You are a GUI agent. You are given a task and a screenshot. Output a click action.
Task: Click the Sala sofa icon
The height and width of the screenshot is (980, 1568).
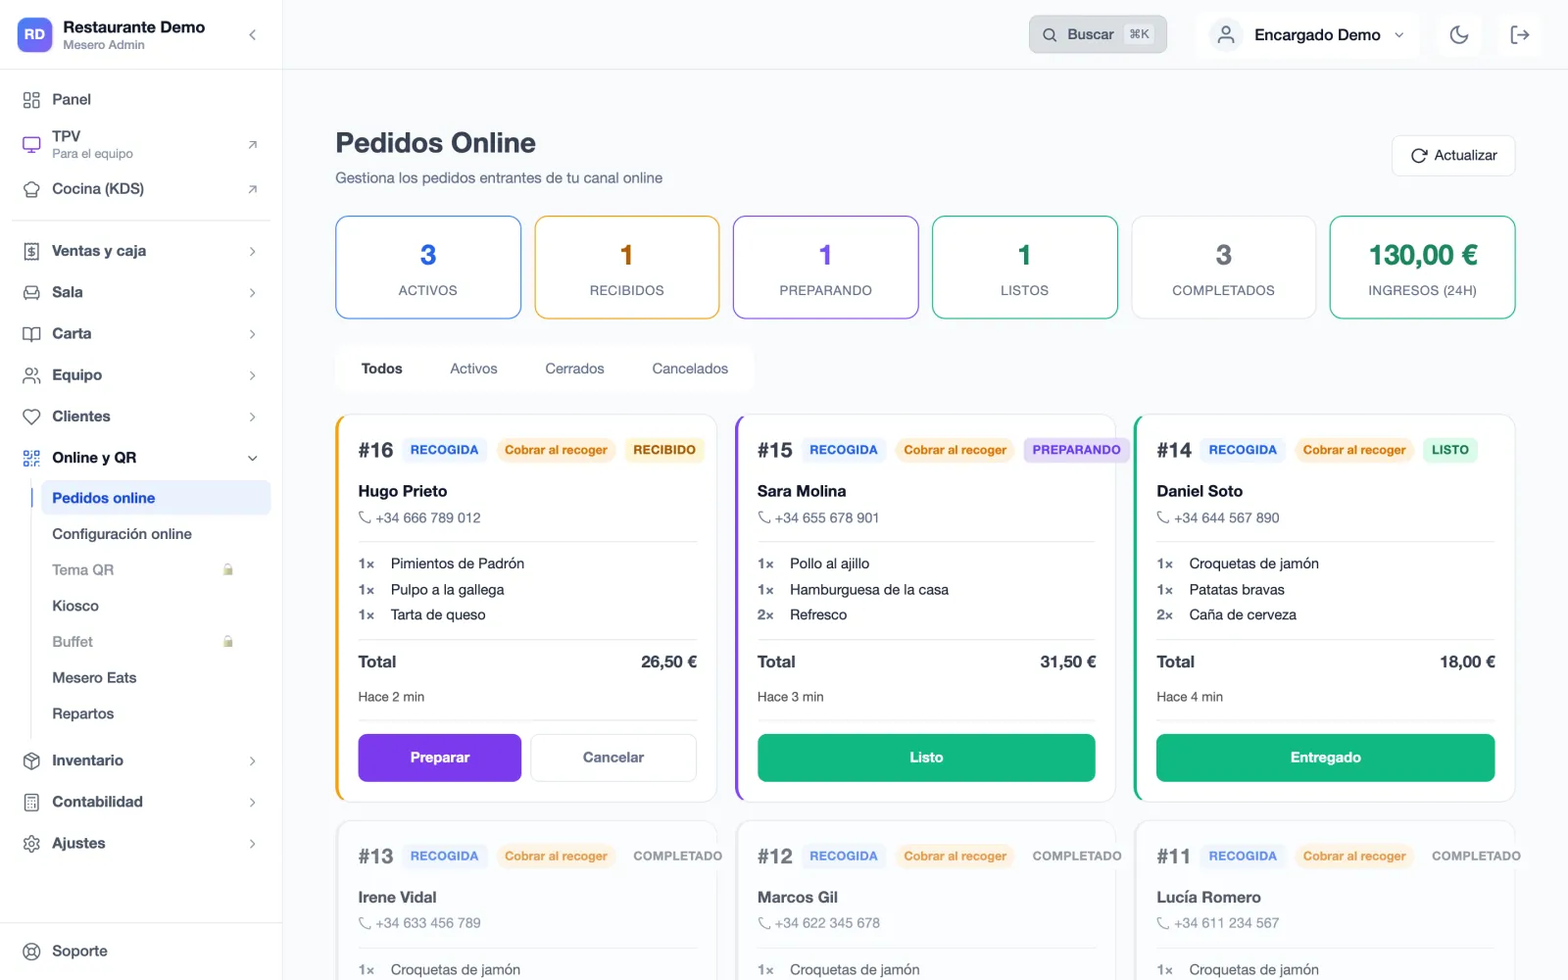click(x=31, y=293)
